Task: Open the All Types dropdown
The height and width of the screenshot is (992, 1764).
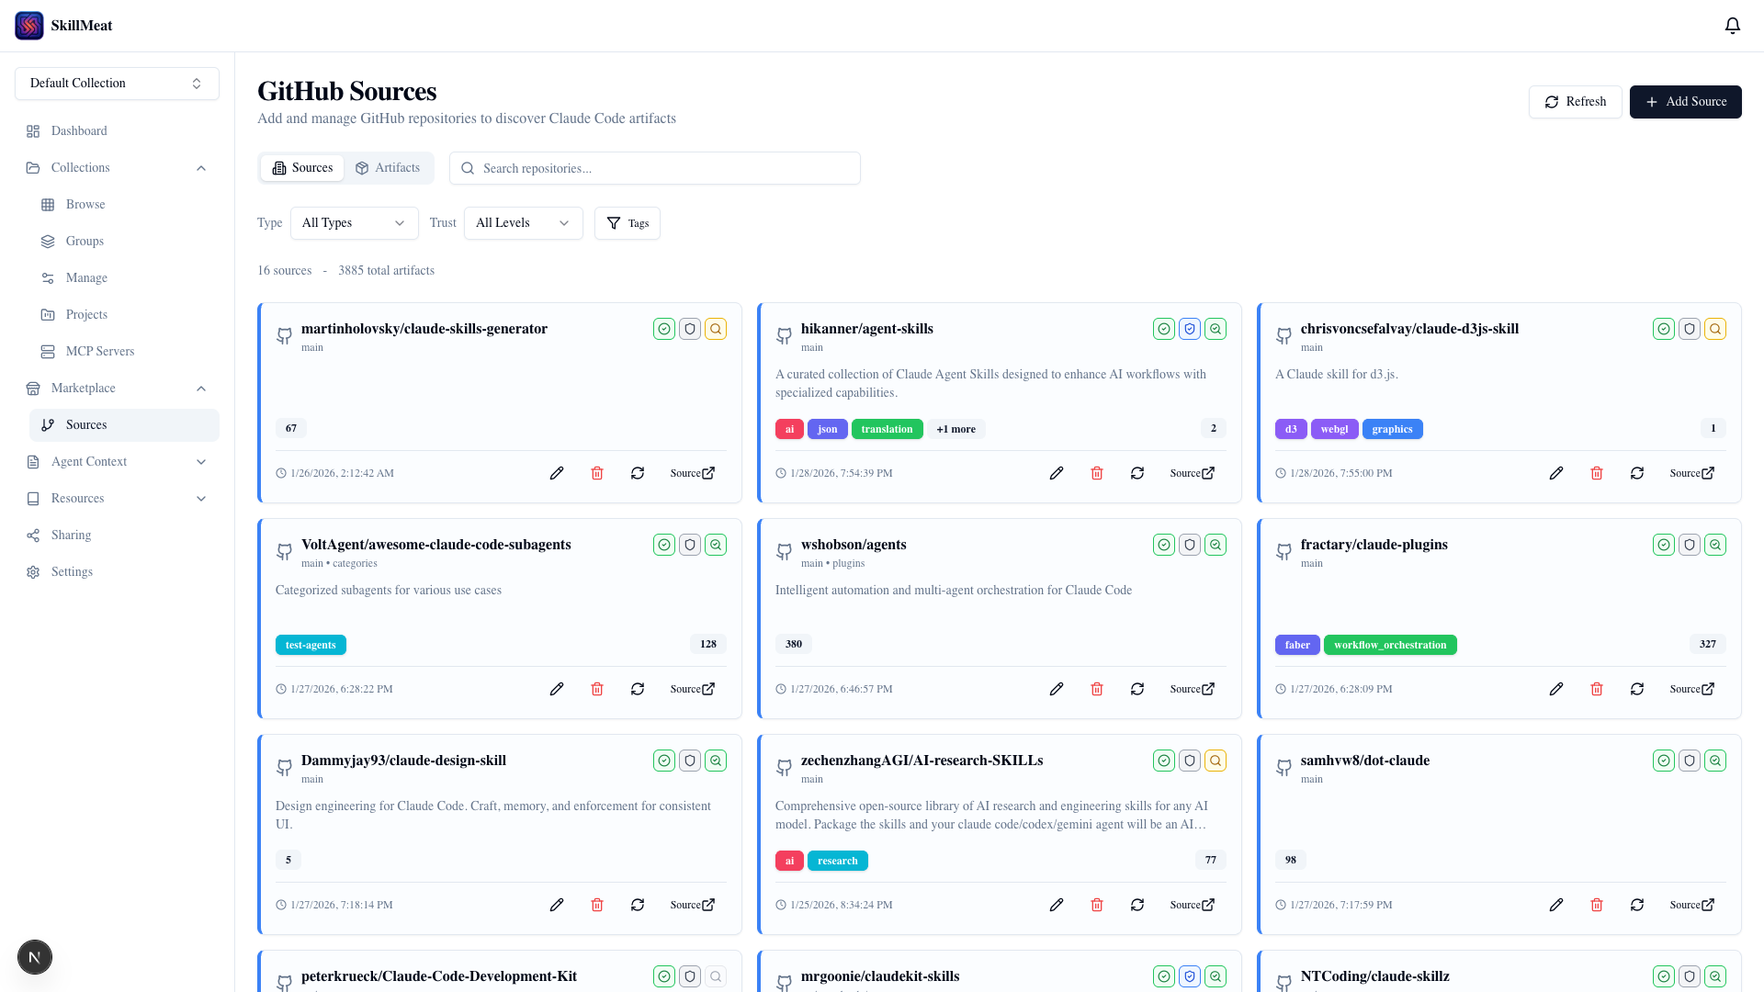Action: coord(355,223)
